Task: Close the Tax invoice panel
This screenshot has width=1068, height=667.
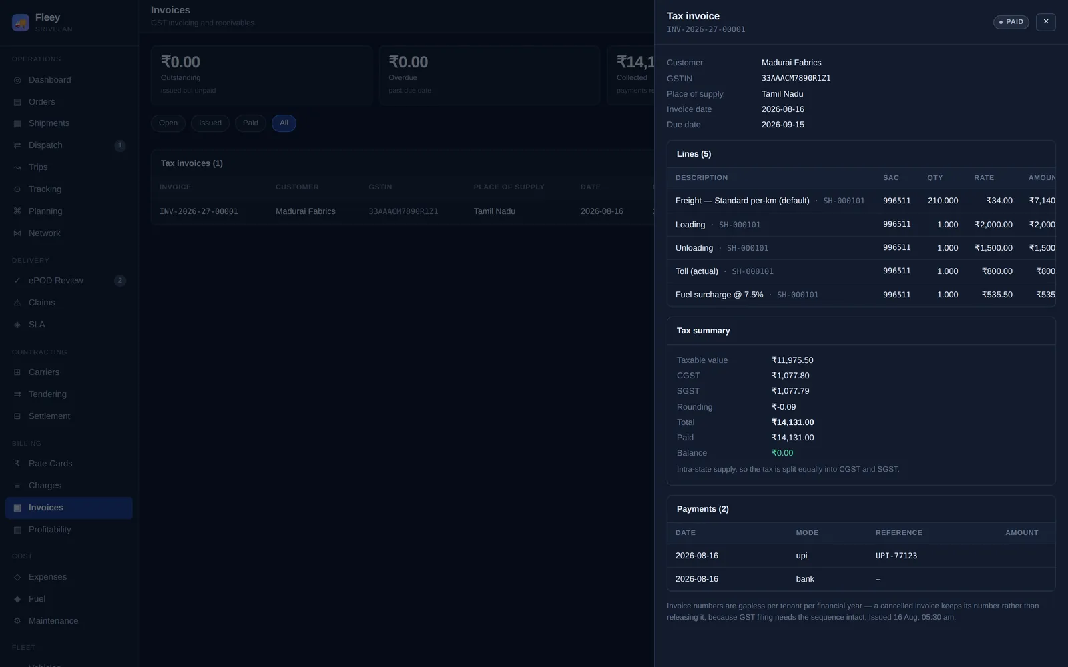Action: pyautogui.click(x=1045, y=22)
